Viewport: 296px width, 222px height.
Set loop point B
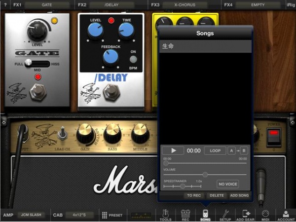(x=244, y=150)
